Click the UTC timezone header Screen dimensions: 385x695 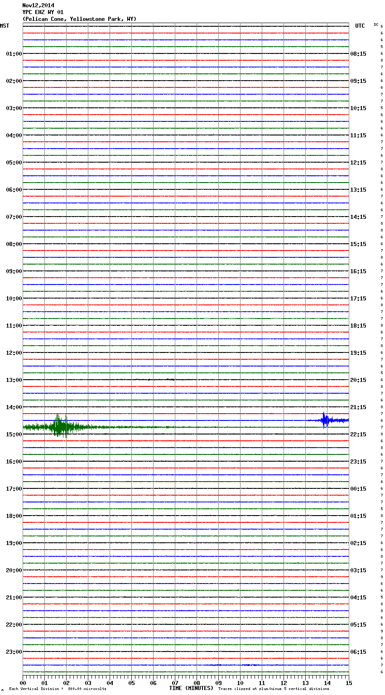[x=360, y=26]
